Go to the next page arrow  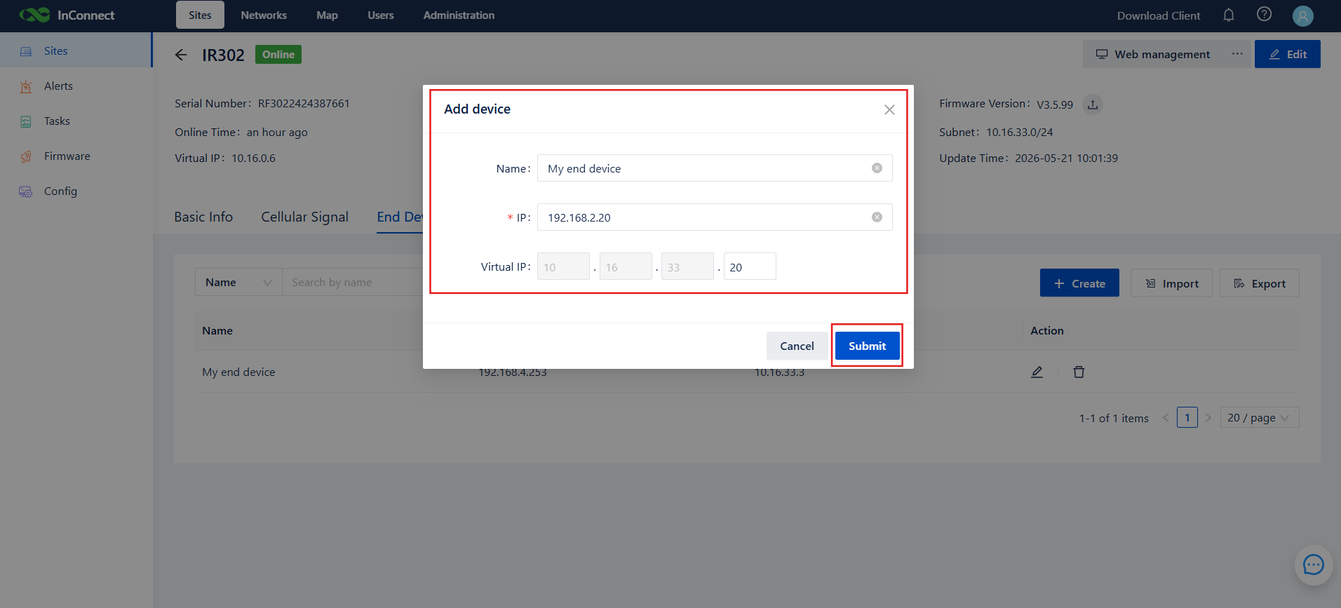coord(1208,418)
